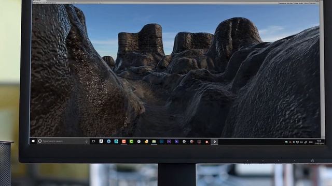Open the underlined yellow-green taskbar app

[x=154, y=142]
